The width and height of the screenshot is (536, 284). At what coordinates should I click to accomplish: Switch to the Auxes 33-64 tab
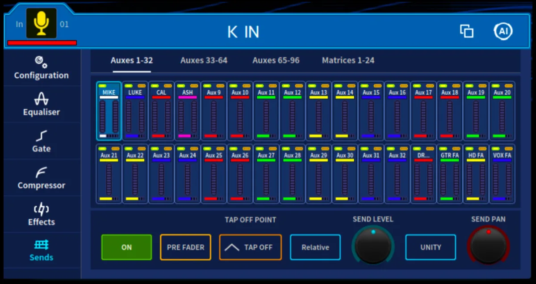pos(204,60)
